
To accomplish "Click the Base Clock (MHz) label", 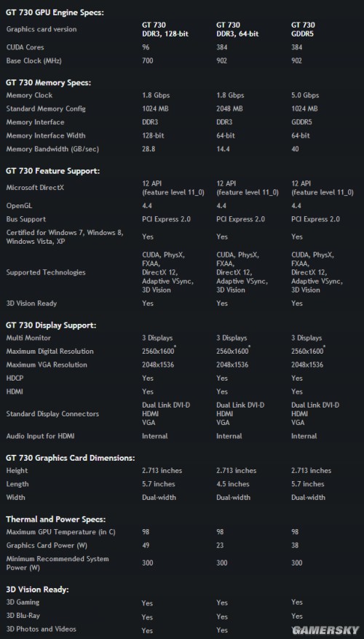I will pos(35,60).
